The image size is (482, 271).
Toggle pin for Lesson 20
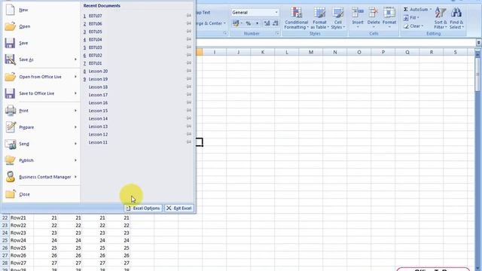(189, 71)
